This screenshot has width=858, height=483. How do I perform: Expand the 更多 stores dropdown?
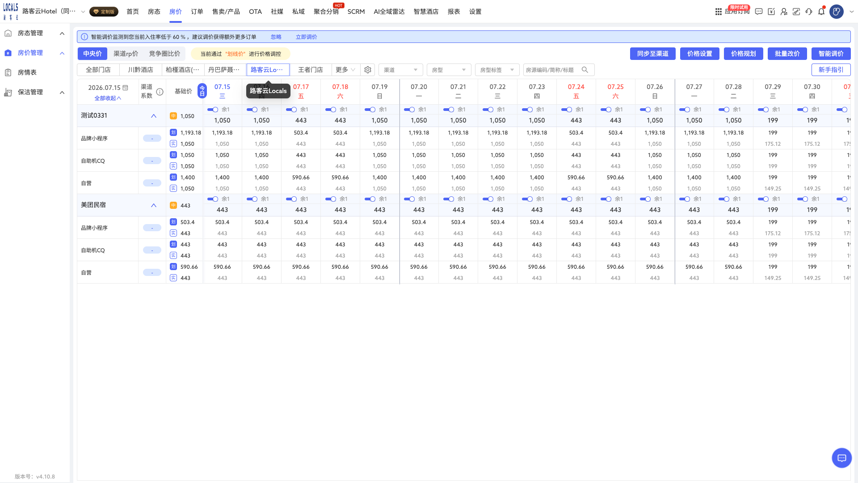pyautogui.click(x=345, y=70)
